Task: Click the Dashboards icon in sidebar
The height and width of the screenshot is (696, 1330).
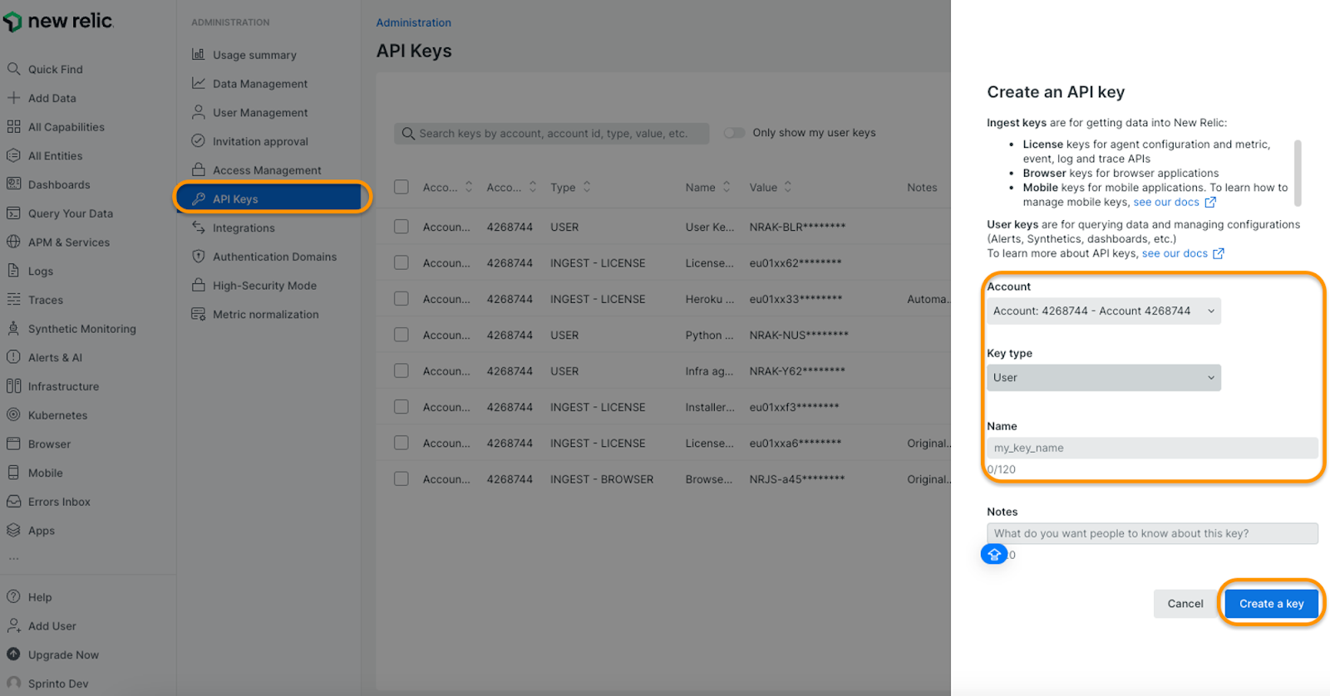Action: 13,184
